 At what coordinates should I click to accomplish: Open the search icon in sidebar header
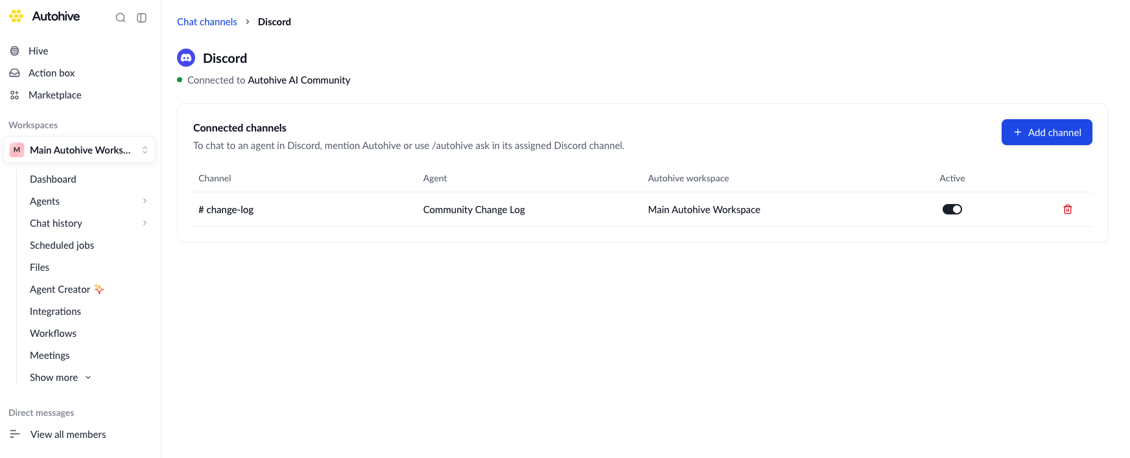[x=121, y=18]
